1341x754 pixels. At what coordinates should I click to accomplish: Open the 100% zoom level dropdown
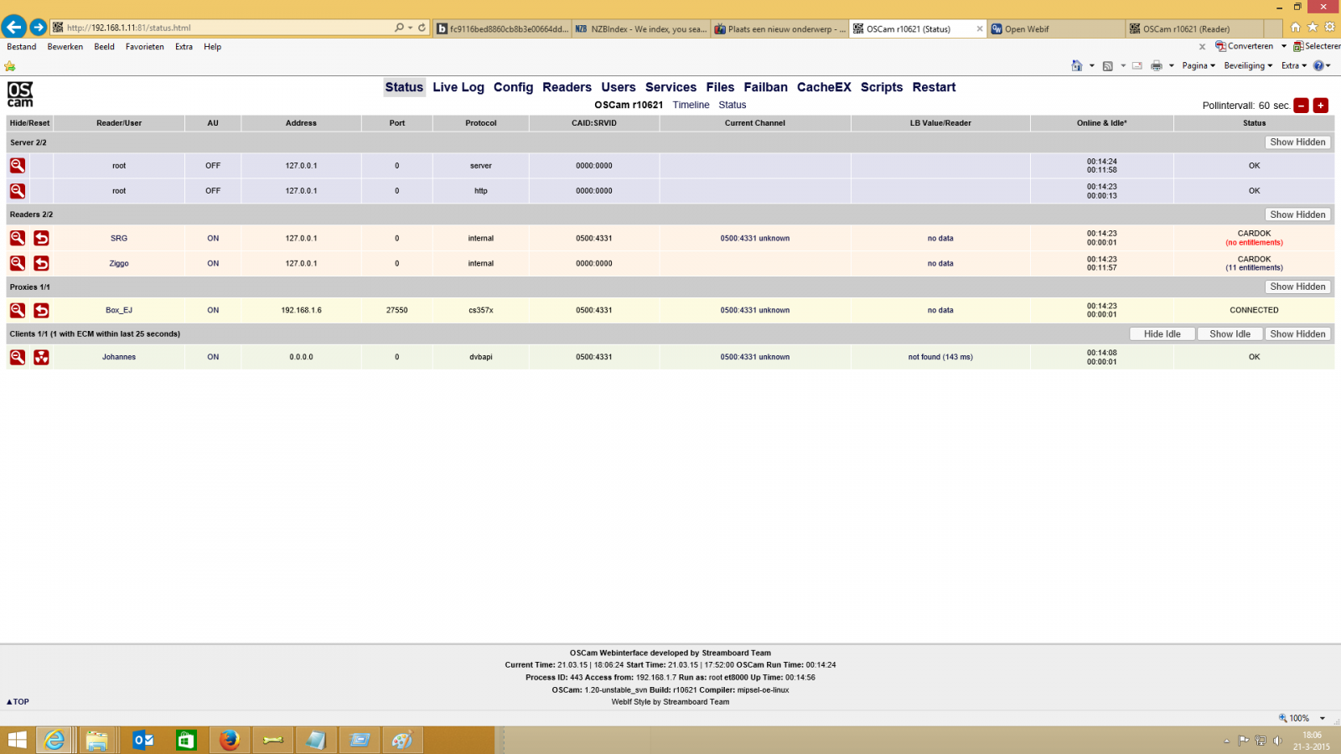1323,718
